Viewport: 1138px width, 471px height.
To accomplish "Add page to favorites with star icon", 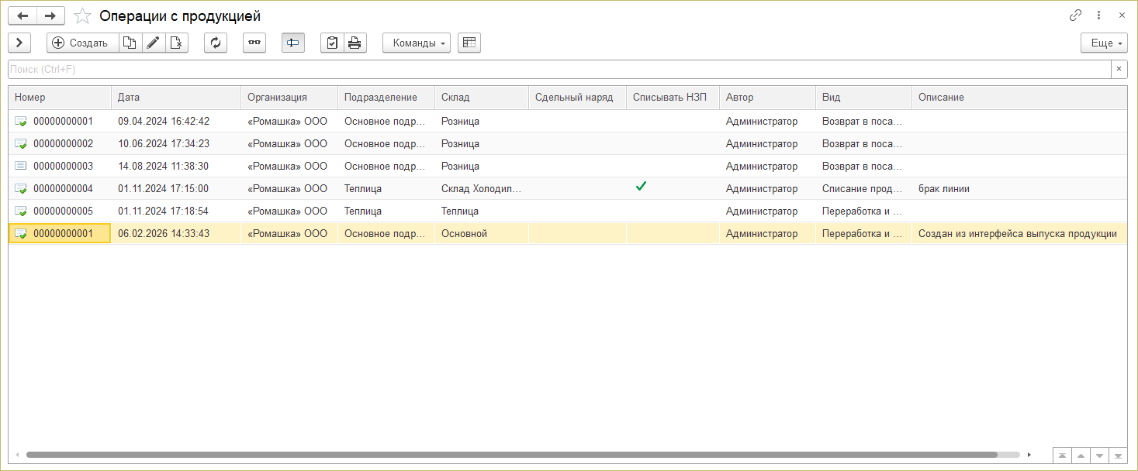I will point(82,16).
